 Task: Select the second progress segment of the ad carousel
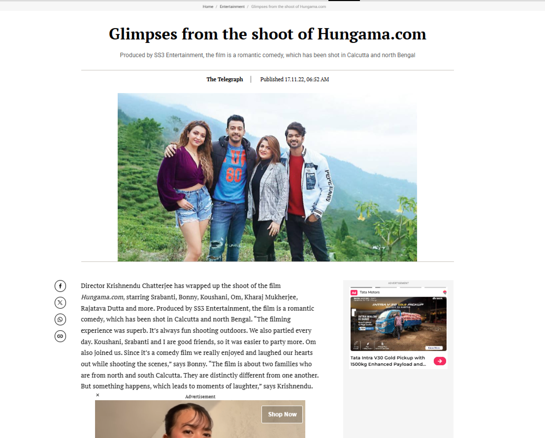pos(386,287)
